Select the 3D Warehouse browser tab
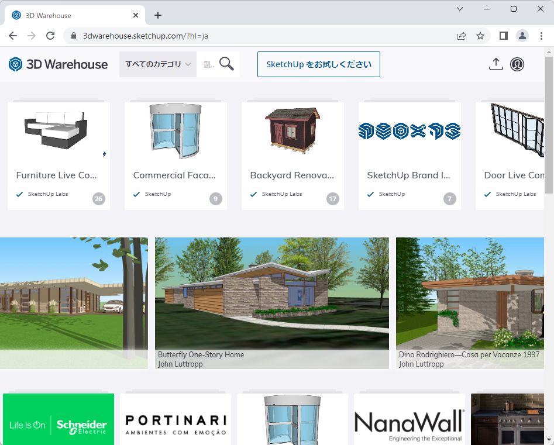Screen dimensions: 554x445 point(70,15)
